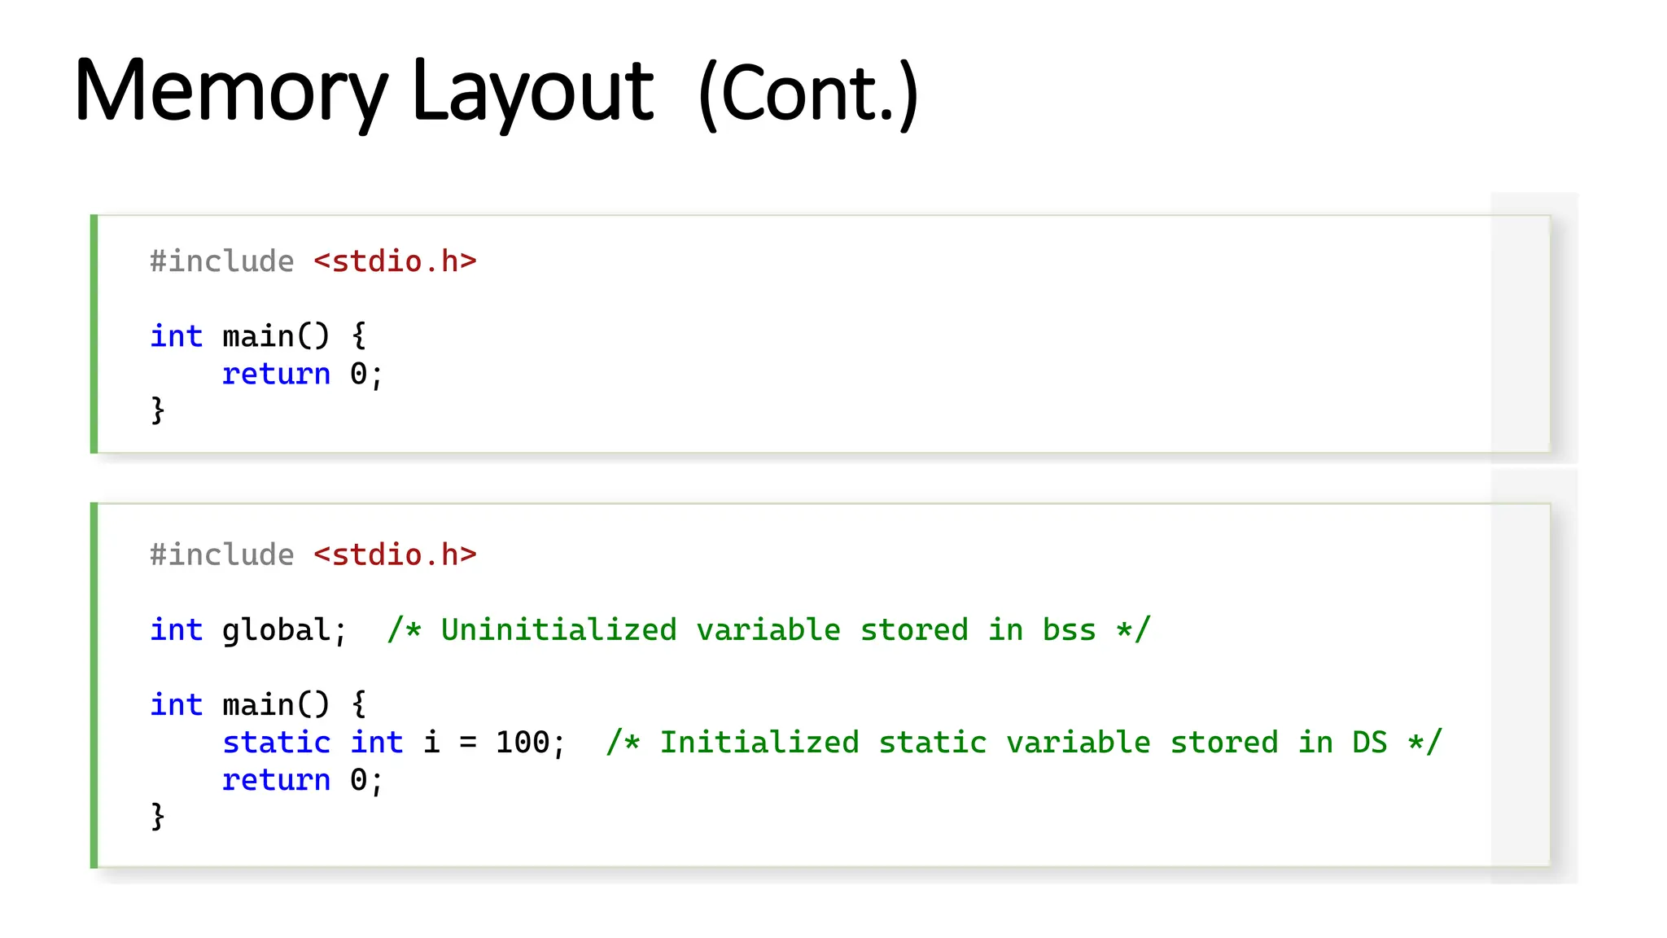Click 'int main() {' in the second code block
Screen dimensions: 1667x938
click(x=258, y=704)
